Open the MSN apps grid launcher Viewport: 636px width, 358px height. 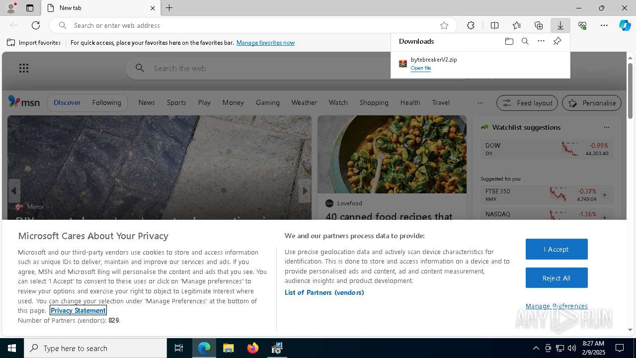[24, 68]
